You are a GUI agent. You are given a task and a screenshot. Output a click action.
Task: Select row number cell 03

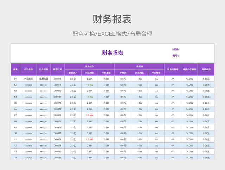point(15,91)
